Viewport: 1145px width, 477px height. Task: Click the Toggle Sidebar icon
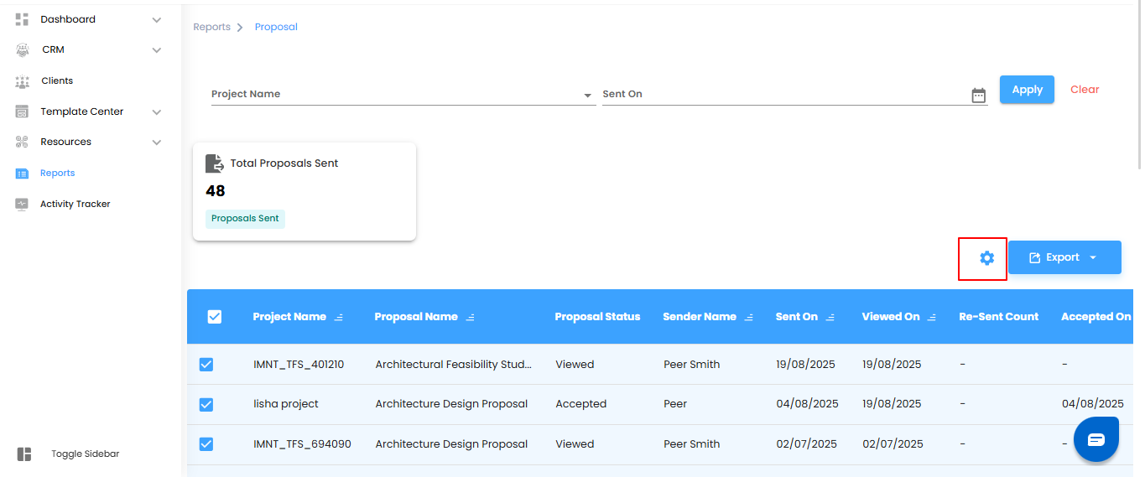tap(24, 454)
